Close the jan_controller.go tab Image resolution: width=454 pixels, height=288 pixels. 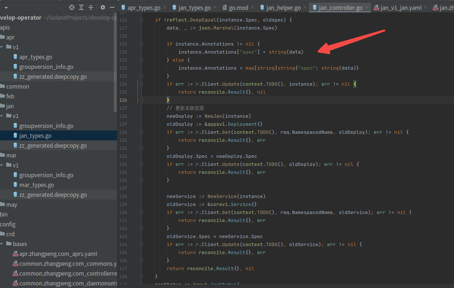pos(366,8)
